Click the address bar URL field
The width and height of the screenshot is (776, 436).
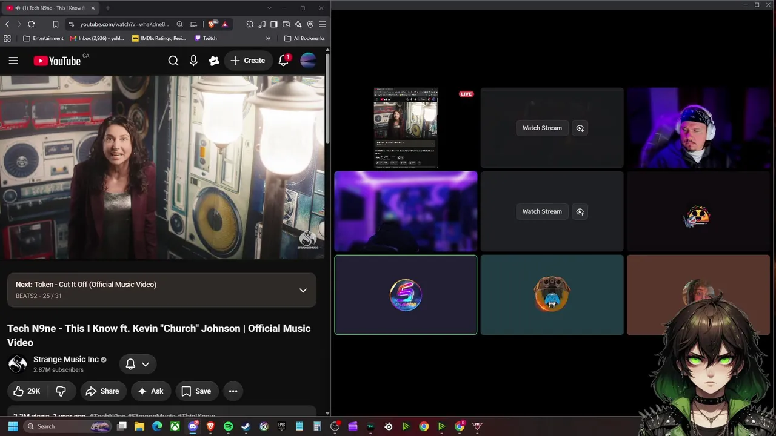124,24
